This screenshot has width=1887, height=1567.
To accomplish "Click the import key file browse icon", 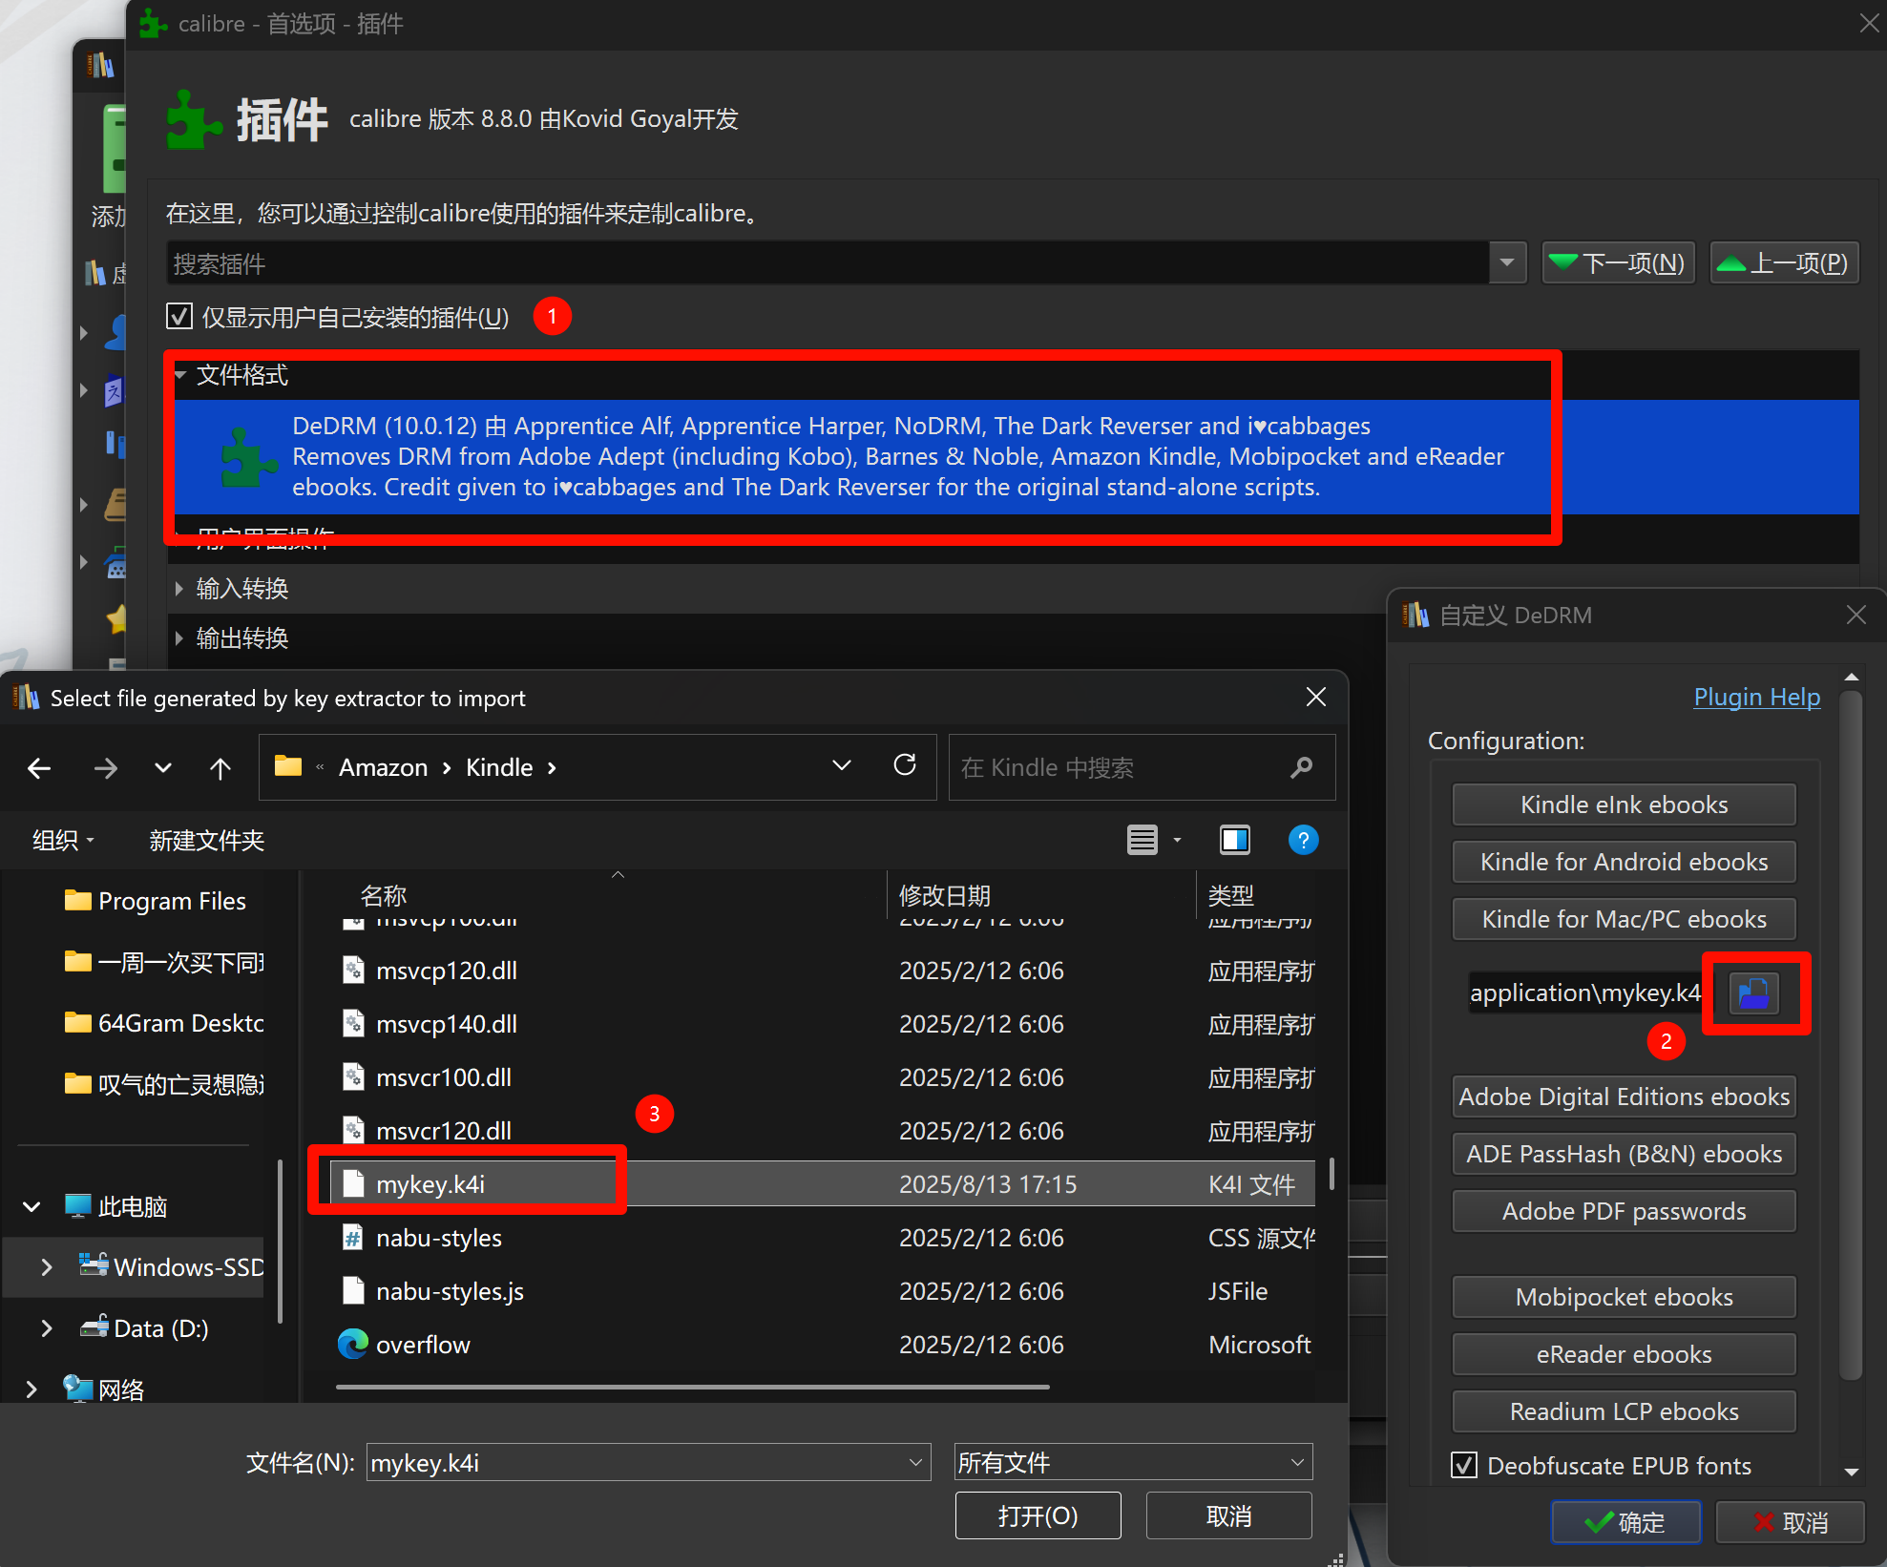I will [1754, 993].
